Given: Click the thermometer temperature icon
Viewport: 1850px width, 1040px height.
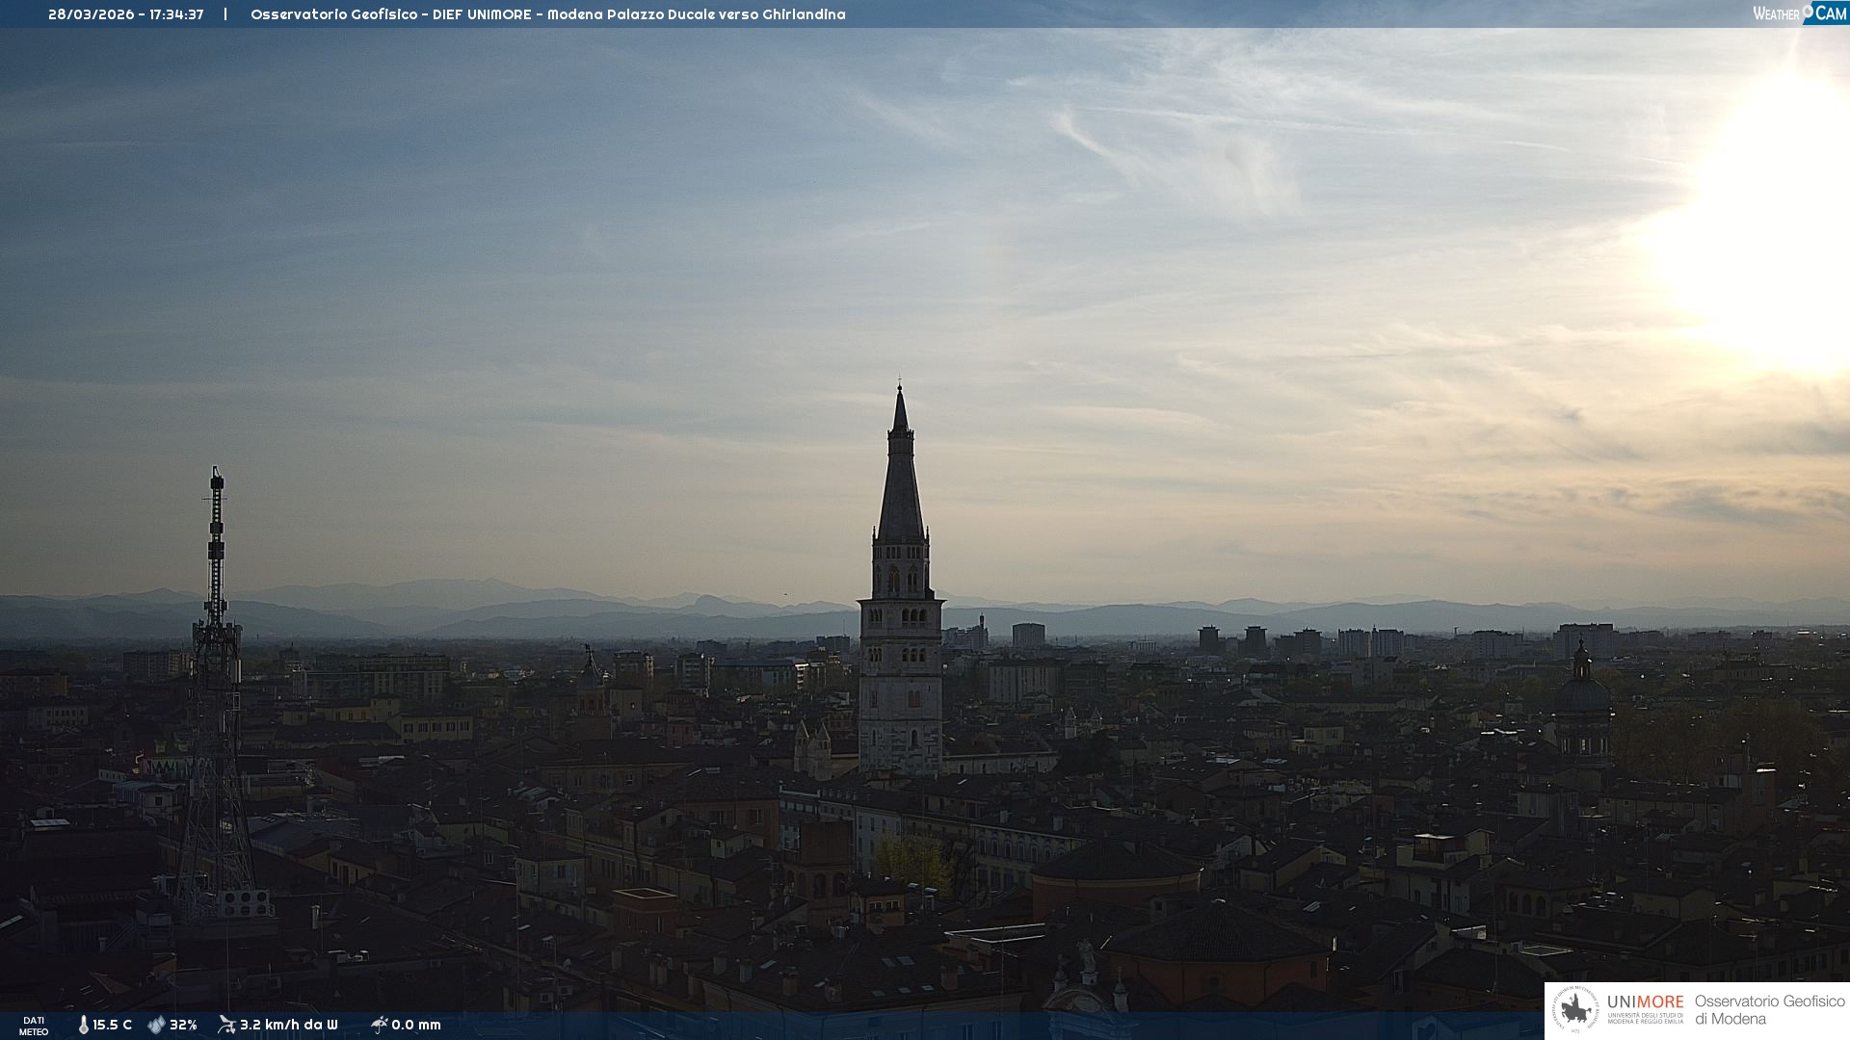Looking at the screenshot, I should coord(83,1026).
